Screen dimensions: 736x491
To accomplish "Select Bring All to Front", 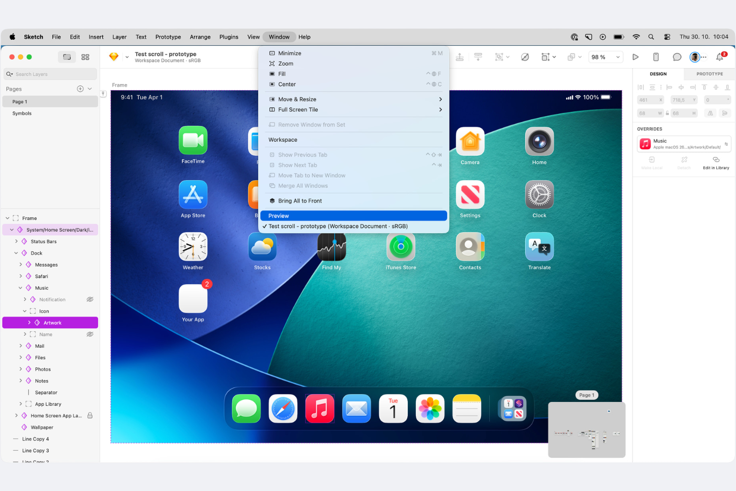I will [x=354, y=201].
